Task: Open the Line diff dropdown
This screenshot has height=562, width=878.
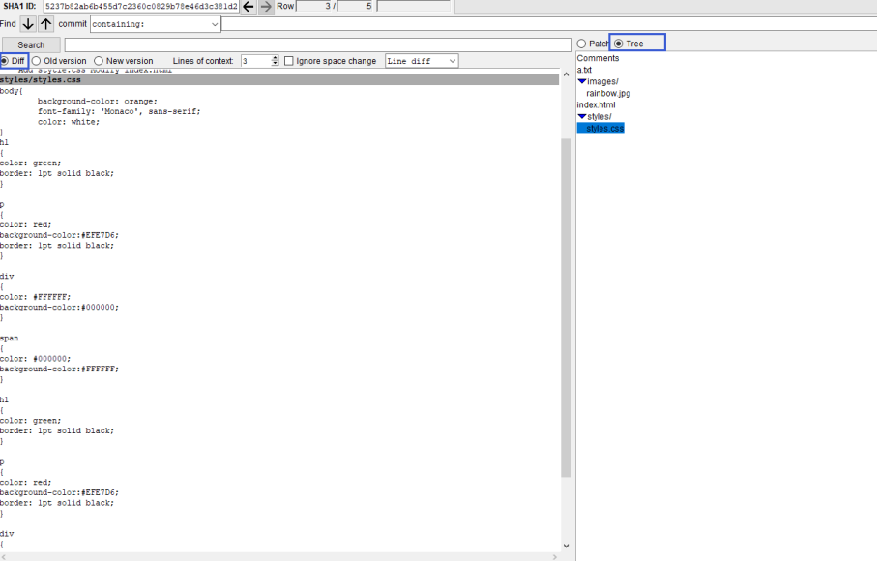Action: (422, 61)
